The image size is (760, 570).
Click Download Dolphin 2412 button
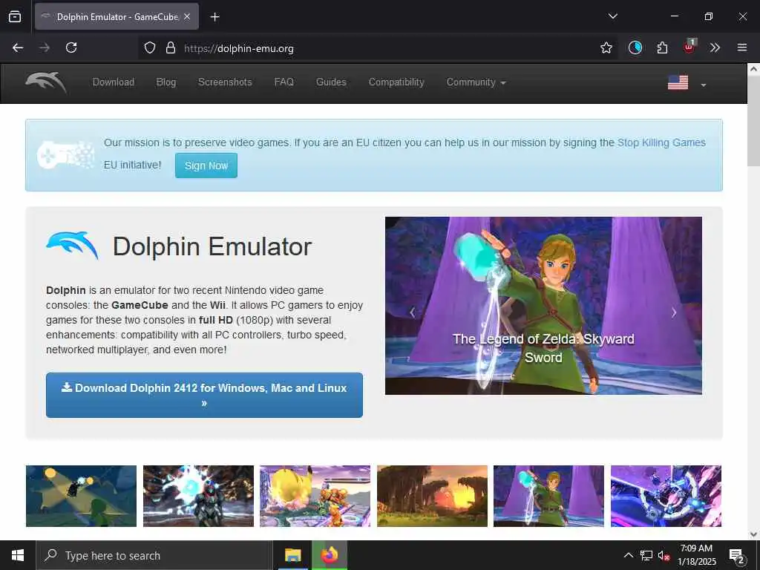coord(204,395)
